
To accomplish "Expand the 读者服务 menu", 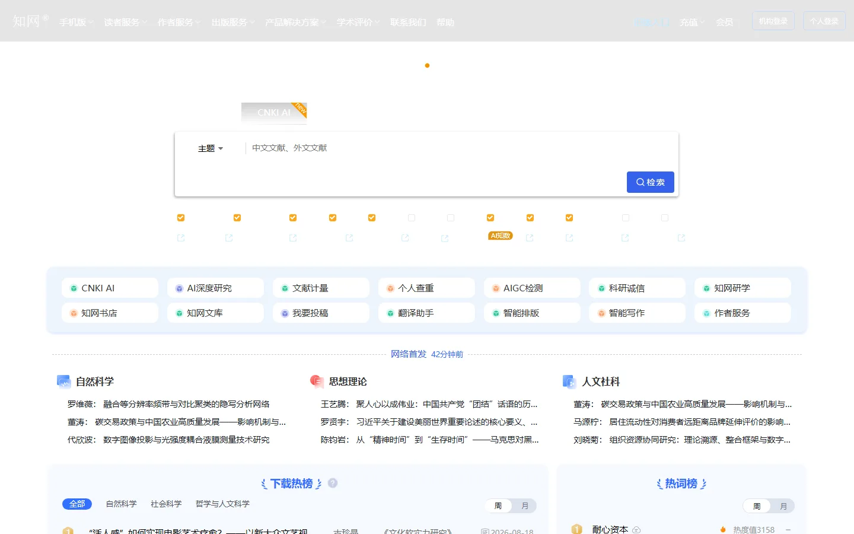I will pos(126,22).
